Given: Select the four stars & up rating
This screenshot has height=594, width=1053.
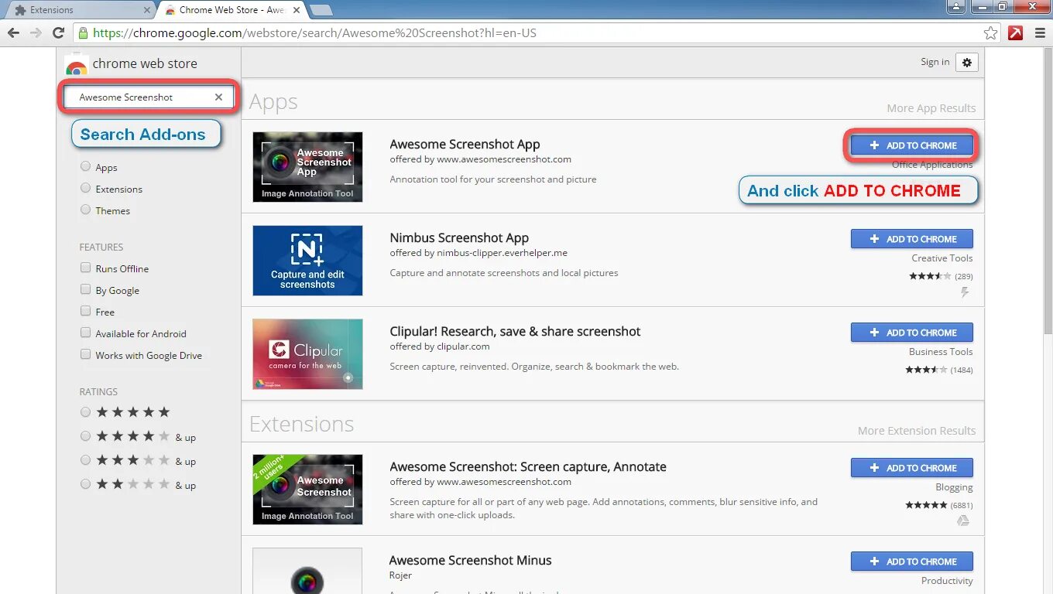Looking at the screenshot, I should tap(85, 436).
